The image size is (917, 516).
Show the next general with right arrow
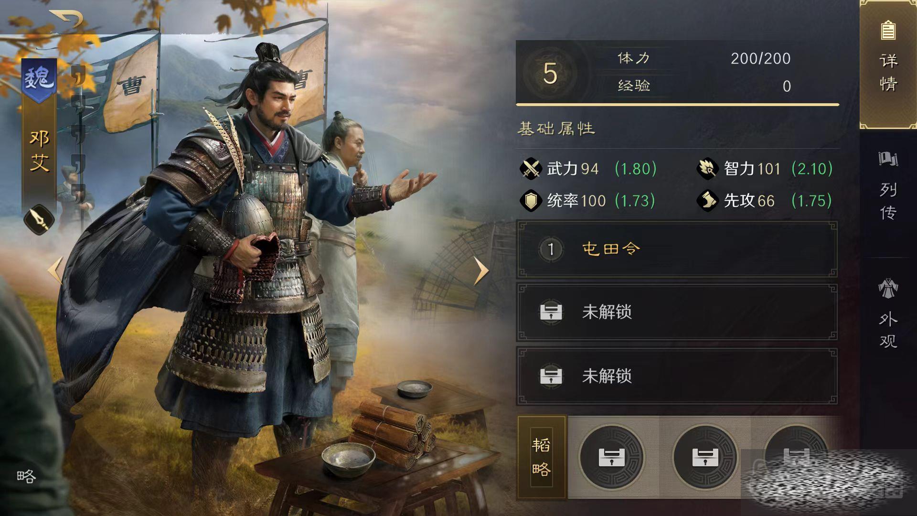481,271
